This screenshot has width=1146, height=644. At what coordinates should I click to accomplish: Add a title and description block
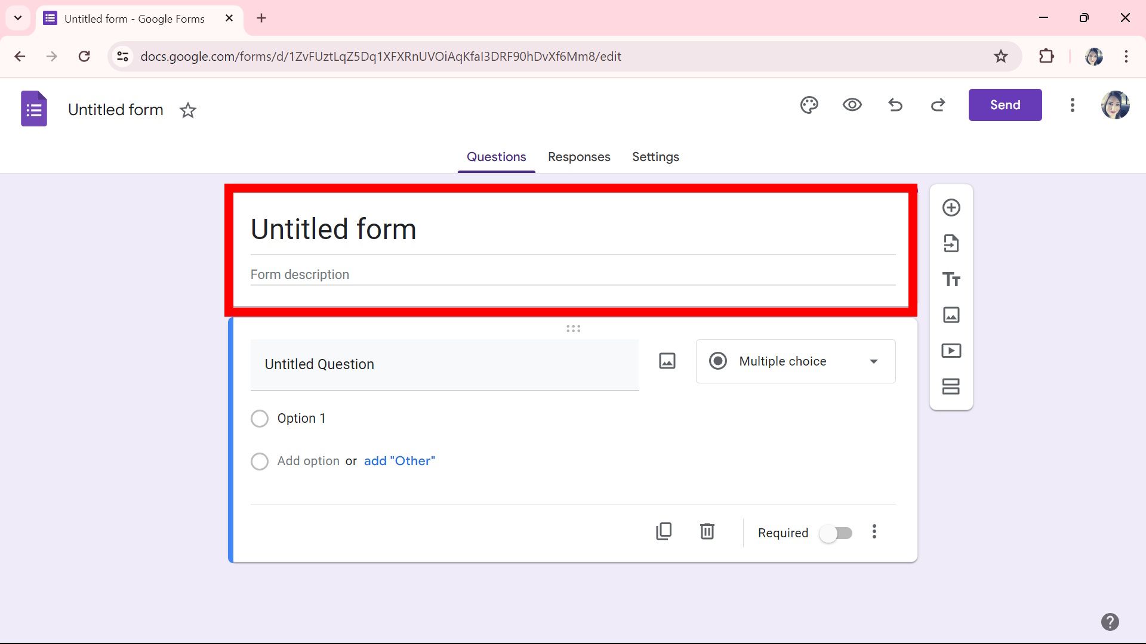click(x=951, y=279)
